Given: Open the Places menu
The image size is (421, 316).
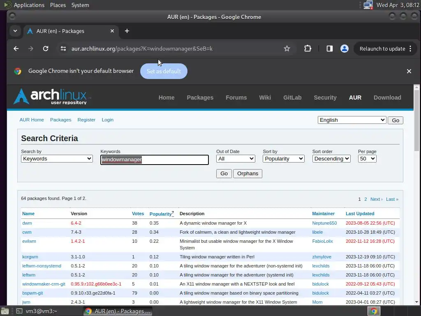Looking at the screenshot, I should [x=58, y=5].
